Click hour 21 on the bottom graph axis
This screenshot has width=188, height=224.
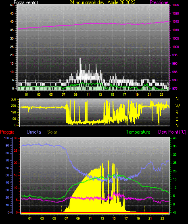[x=150, y=218]
